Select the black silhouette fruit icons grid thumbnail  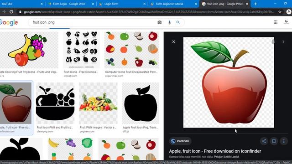pos(81,50)
